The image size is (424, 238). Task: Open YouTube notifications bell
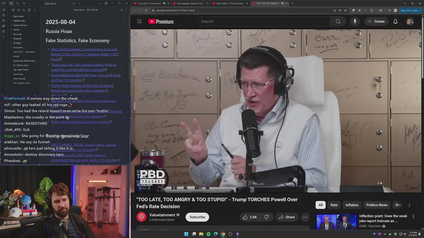pos(395,21)
